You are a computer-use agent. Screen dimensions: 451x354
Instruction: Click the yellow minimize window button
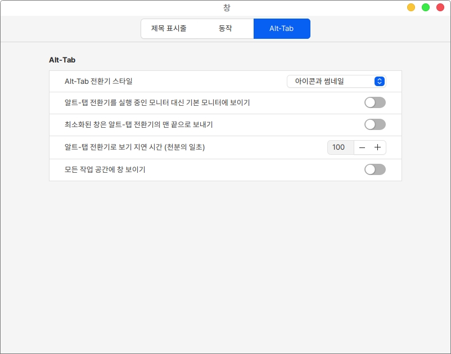411,7
